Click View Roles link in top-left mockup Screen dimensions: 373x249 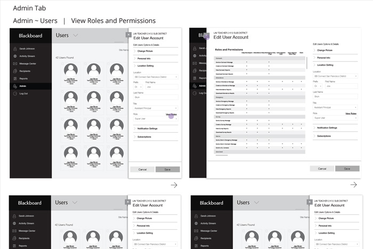pyautogui.click(x=171, y=115)
